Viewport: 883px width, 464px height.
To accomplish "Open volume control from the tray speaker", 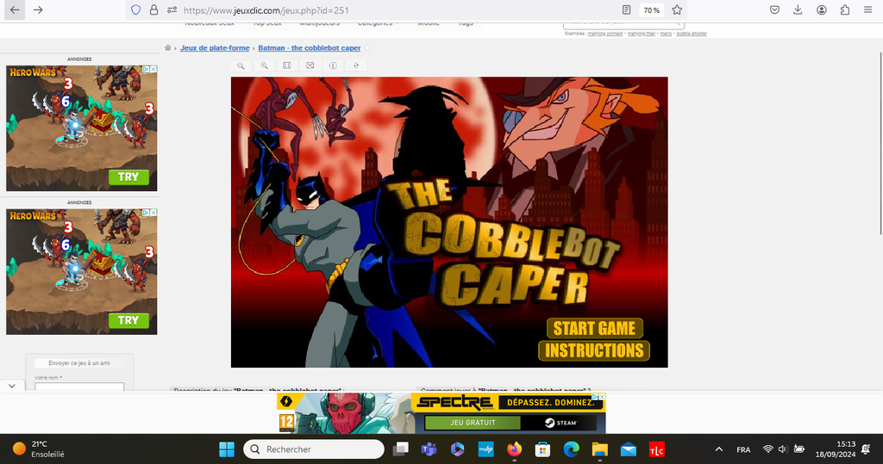I will pos(783,449).
